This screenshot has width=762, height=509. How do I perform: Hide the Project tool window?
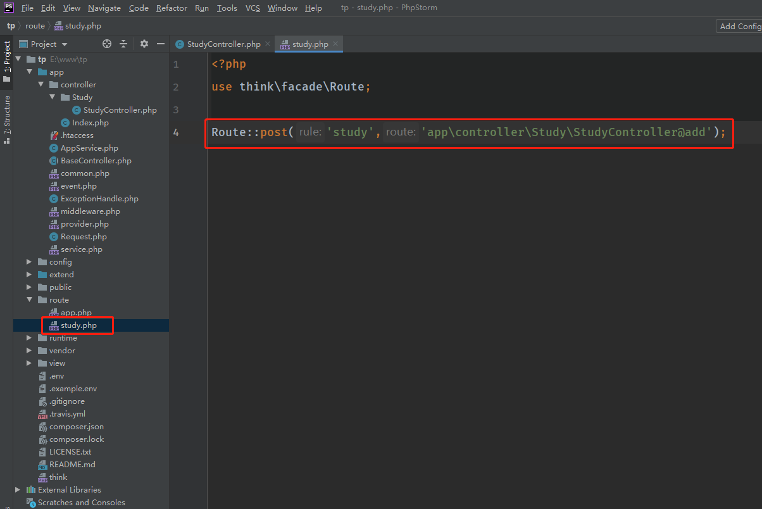[161, 44]
